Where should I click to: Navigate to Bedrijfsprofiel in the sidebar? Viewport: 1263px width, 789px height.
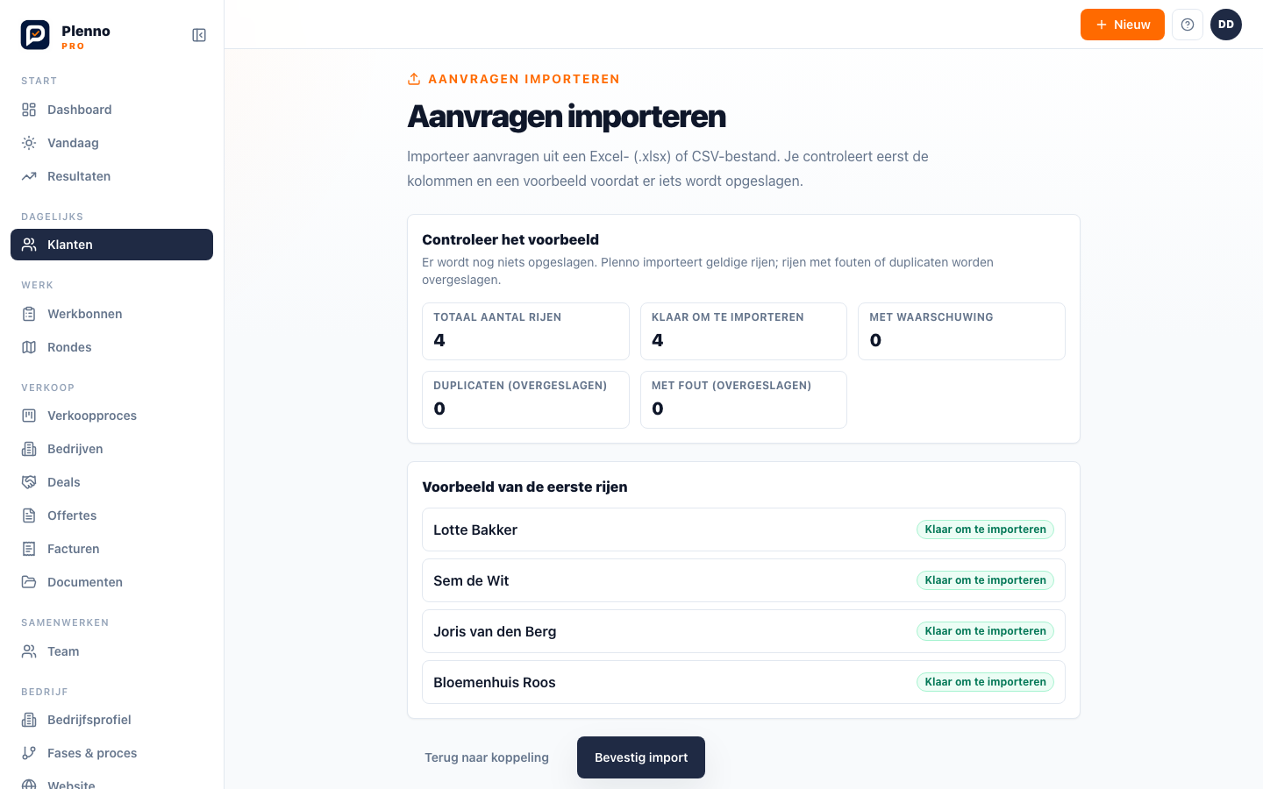111,720
